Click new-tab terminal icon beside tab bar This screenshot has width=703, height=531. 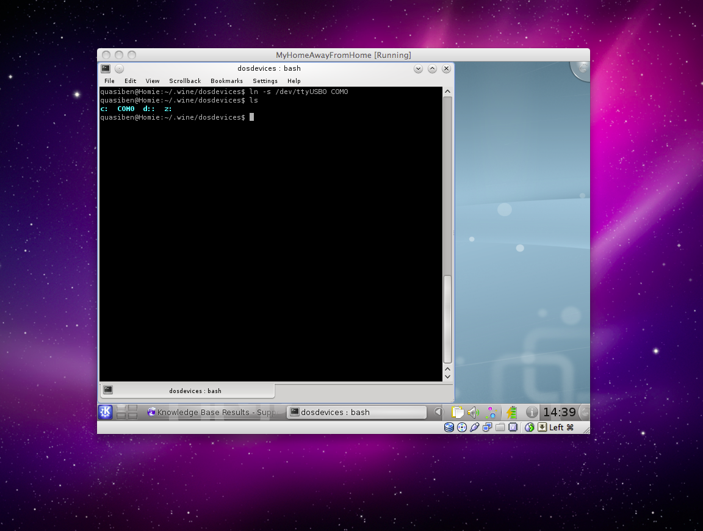tap(108, 390)
